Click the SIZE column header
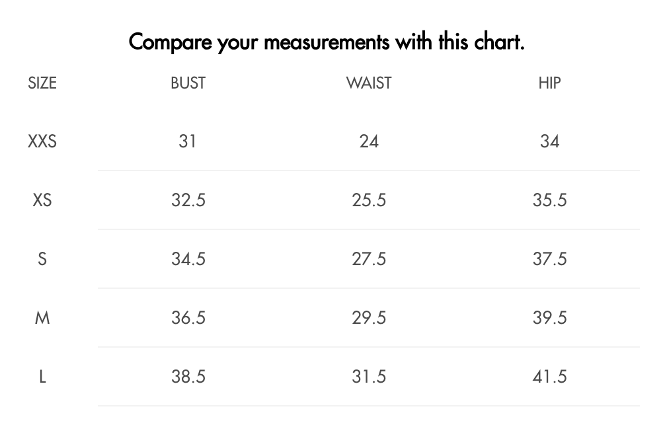 point(42,83)
